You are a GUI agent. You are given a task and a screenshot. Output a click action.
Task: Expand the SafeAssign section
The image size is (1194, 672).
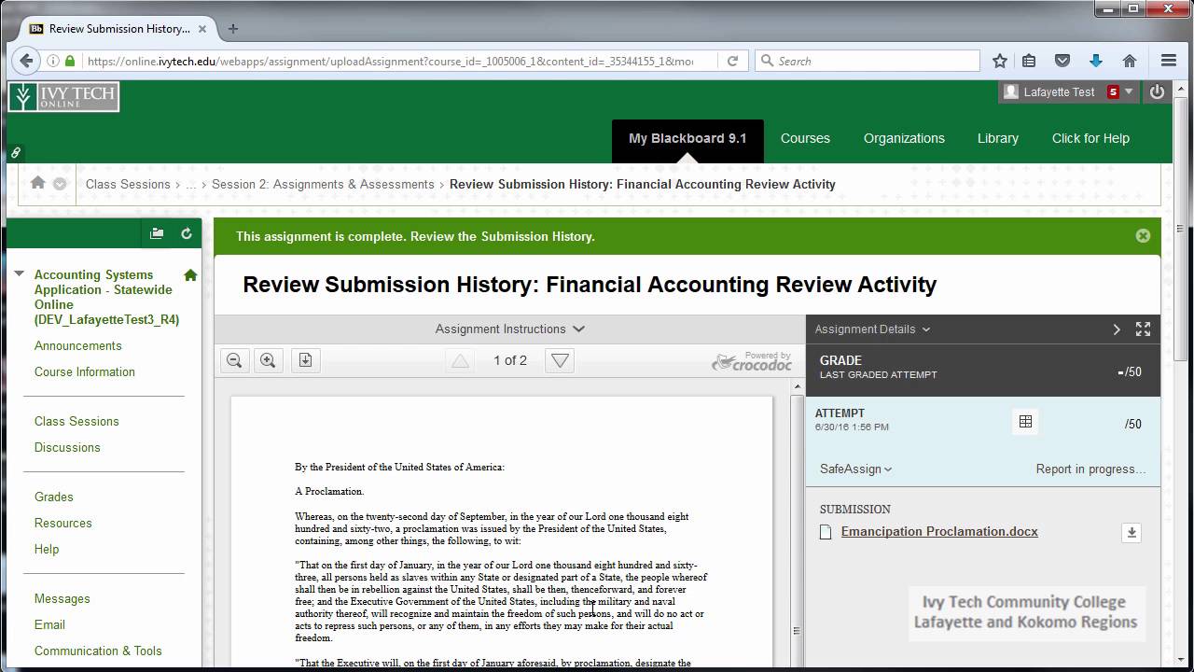[x=855, y=469]
